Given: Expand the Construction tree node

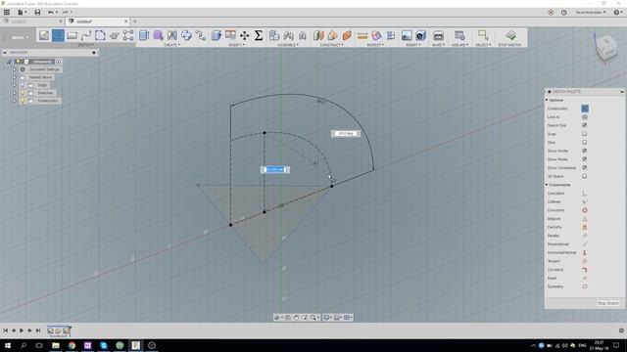Looking at the screenshot, I should point(15,101).
